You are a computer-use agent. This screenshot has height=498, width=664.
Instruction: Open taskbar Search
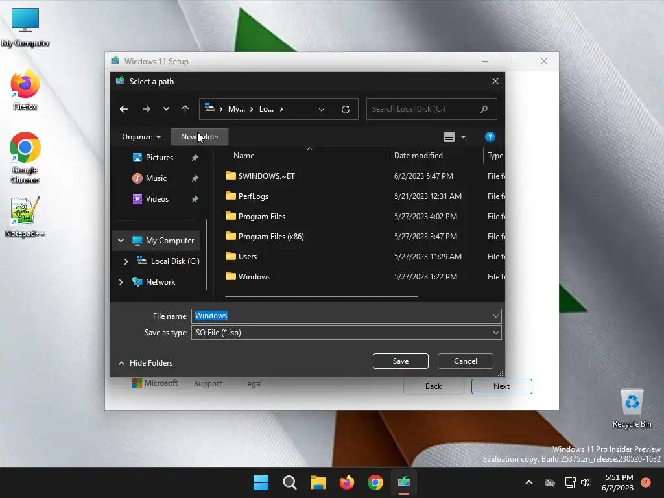coord(290,482)
